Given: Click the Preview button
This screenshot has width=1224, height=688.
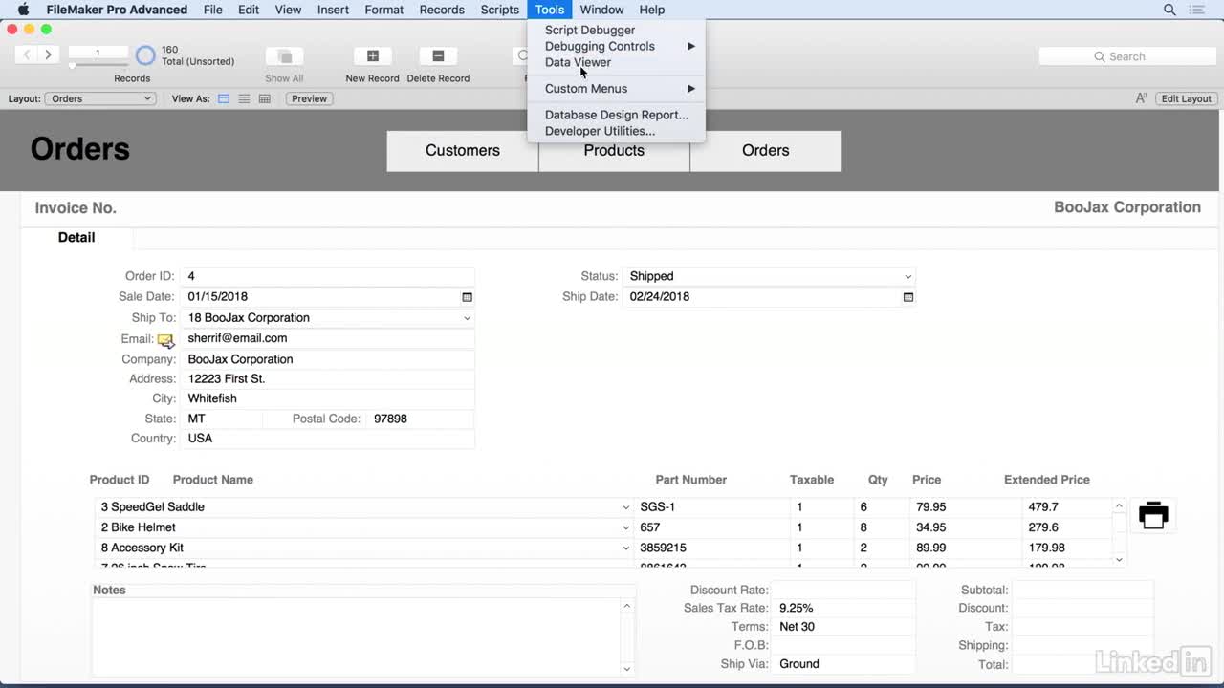Looking at the screenshot, I should 309,98.
